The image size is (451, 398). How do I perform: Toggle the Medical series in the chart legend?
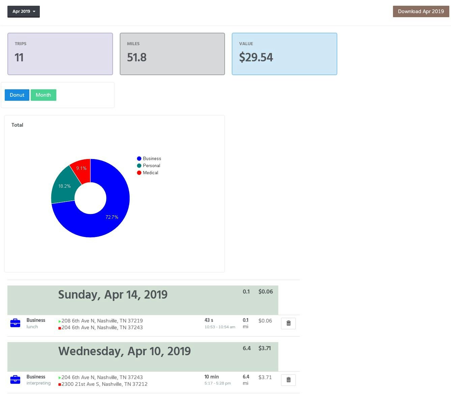coord(148,173)
